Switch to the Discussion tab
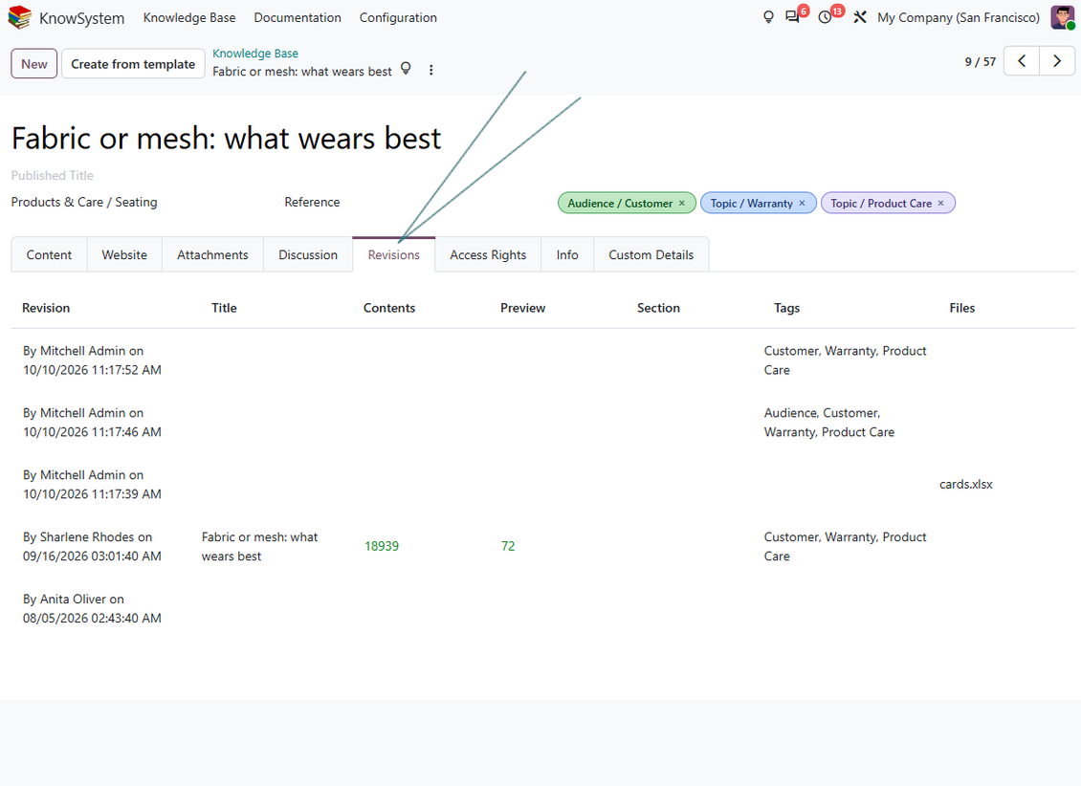 point(308,255)
